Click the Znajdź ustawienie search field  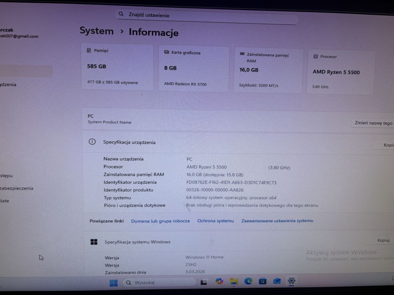207,16
